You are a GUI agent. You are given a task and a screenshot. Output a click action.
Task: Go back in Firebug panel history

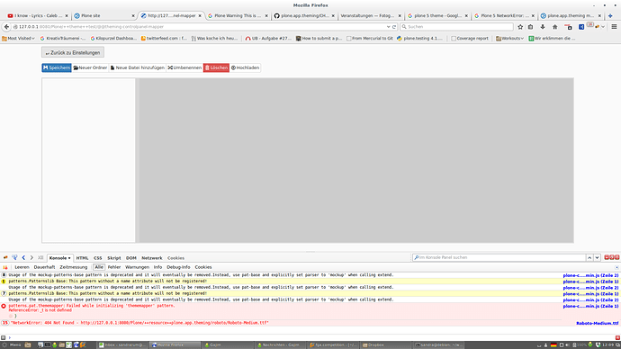point(23,257)
